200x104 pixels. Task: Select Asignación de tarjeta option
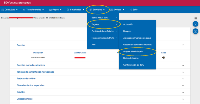coord(137,51)
